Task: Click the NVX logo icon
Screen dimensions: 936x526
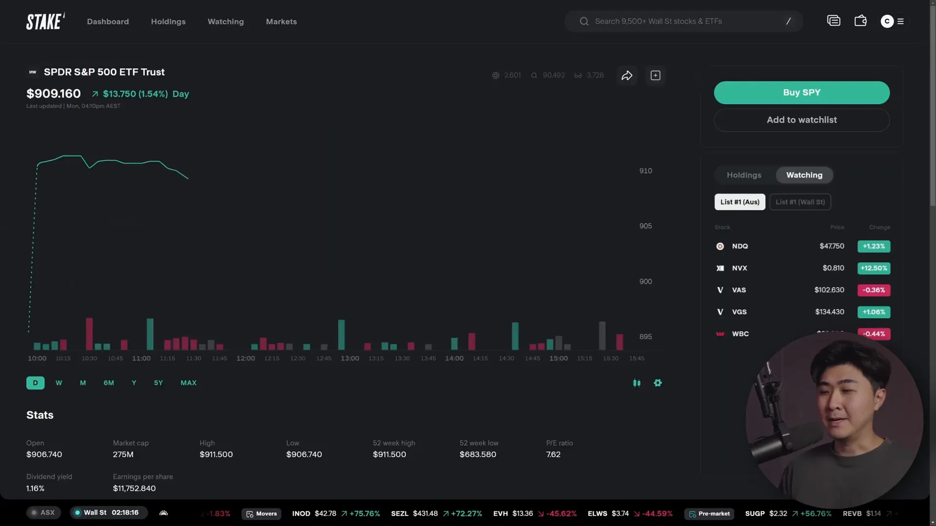Action: coord(720,268)
